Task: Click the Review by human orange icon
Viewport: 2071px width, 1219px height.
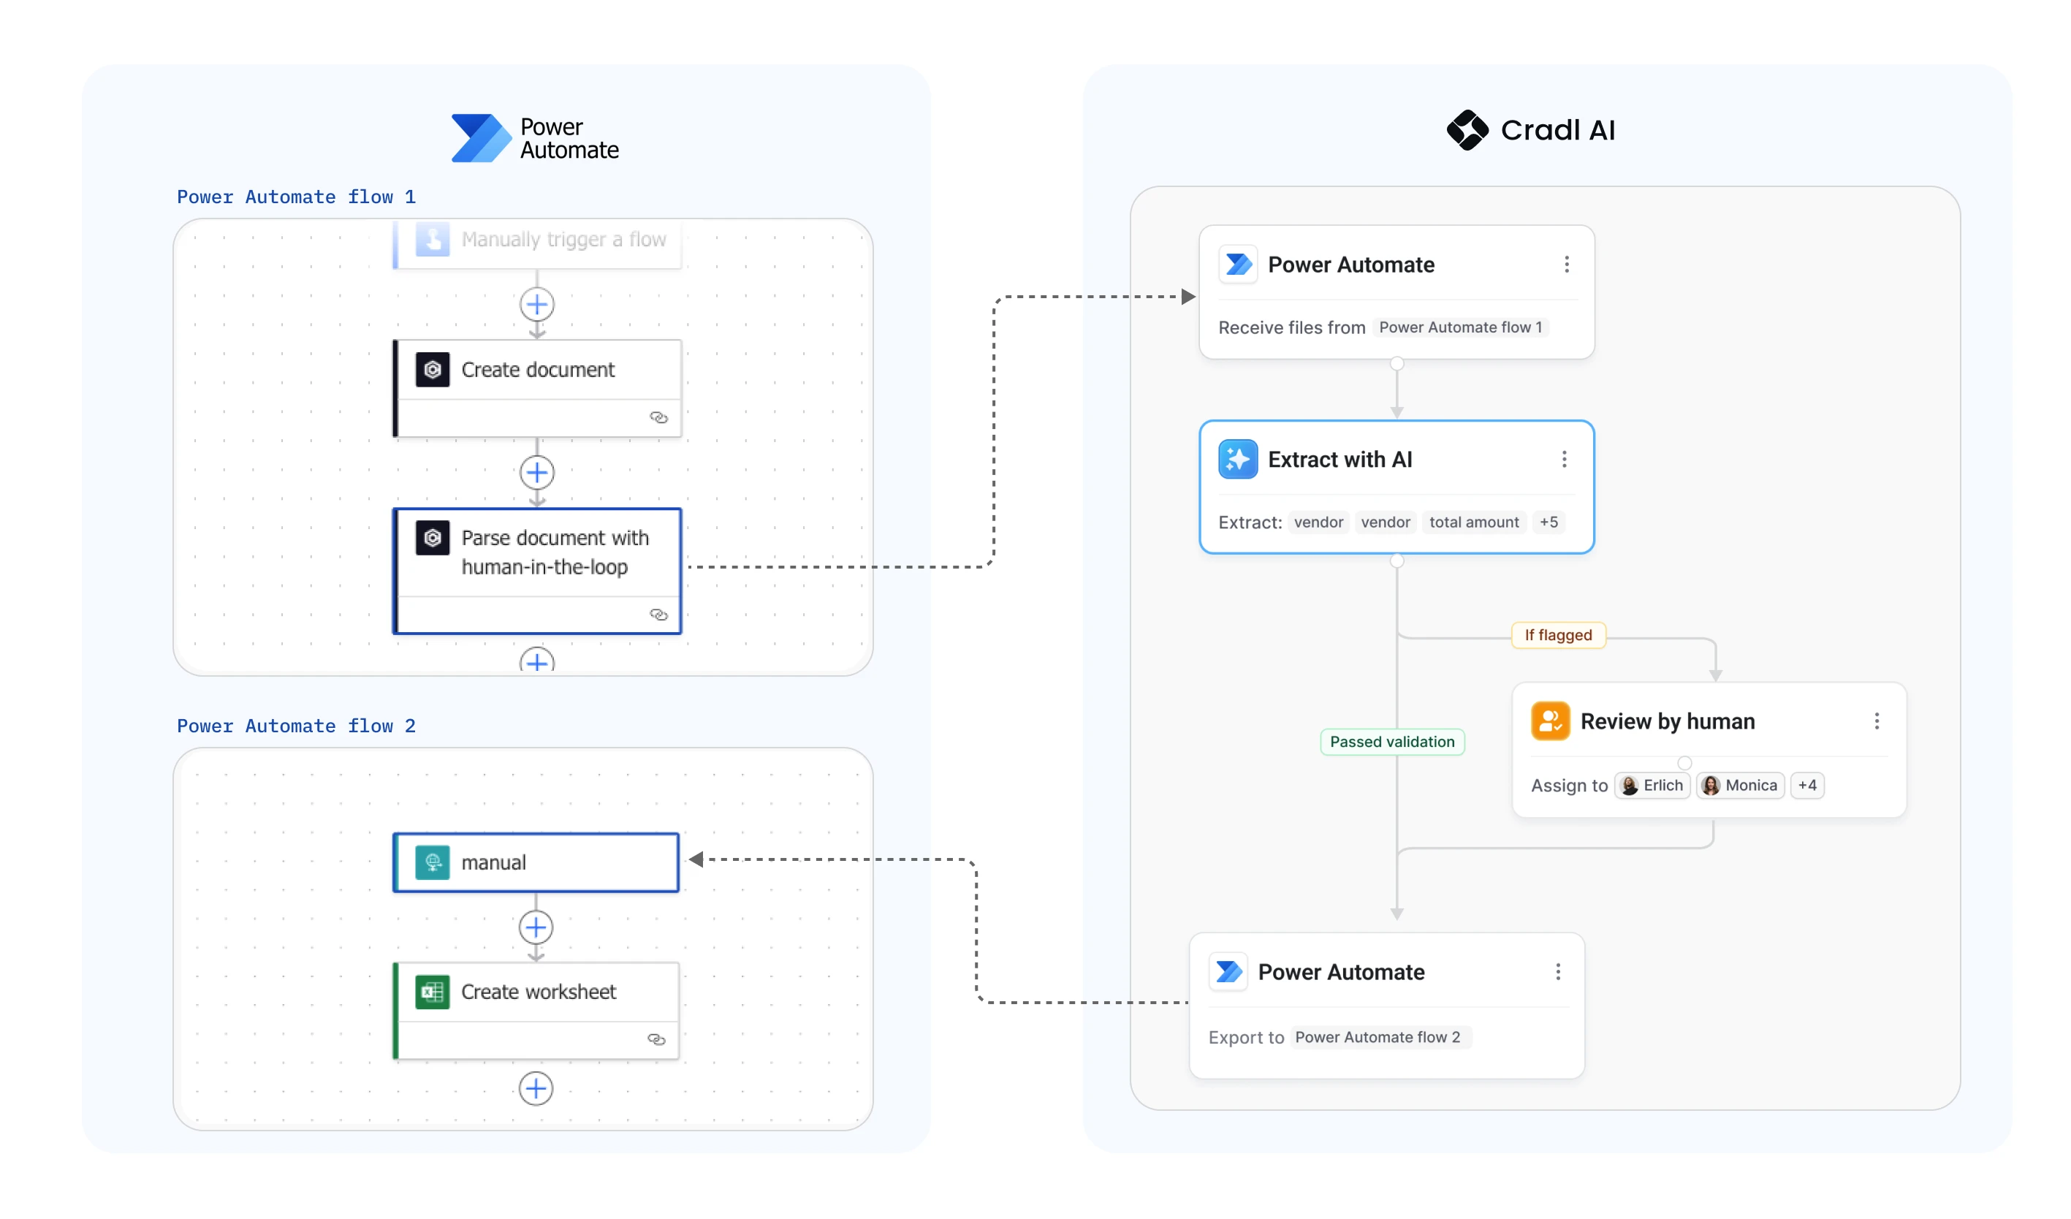Action: [1550, 721]
